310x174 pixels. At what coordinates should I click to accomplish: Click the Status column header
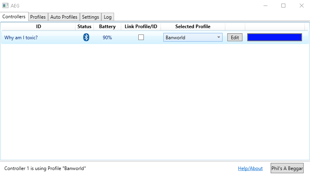(84, 27)
